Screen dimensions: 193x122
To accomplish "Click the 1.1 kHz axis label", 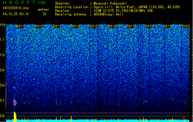I will tap(2, 40).
